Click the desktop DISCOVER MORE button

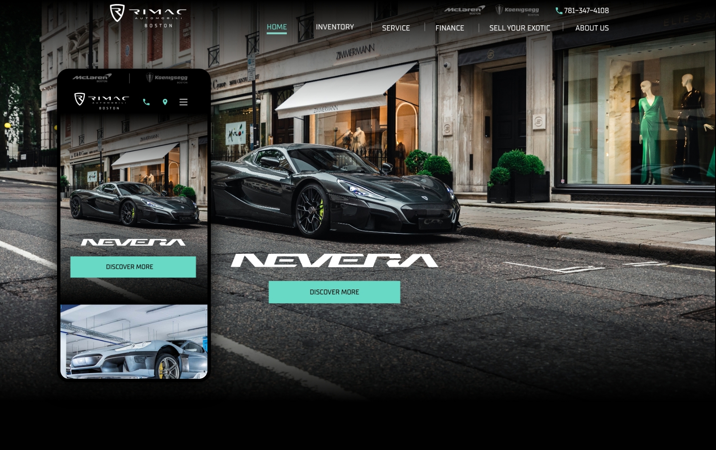tap(334, 292)
